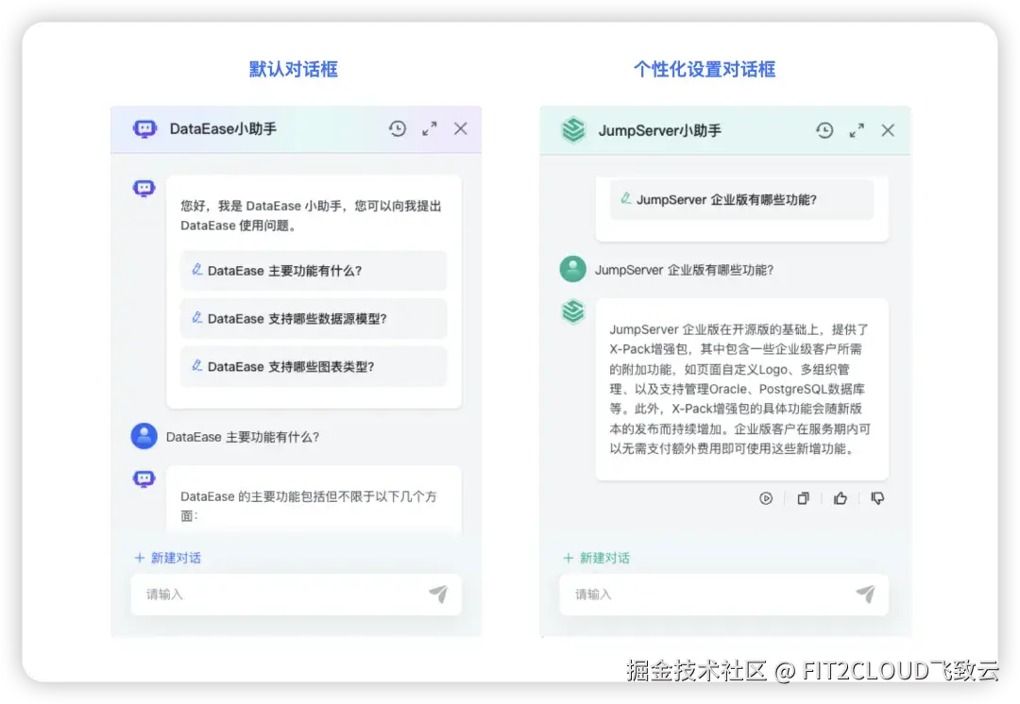The width and height of the screenshot is (1020, 704).
Task: Click the '默认对话框' heading
Action: (294, 70)
